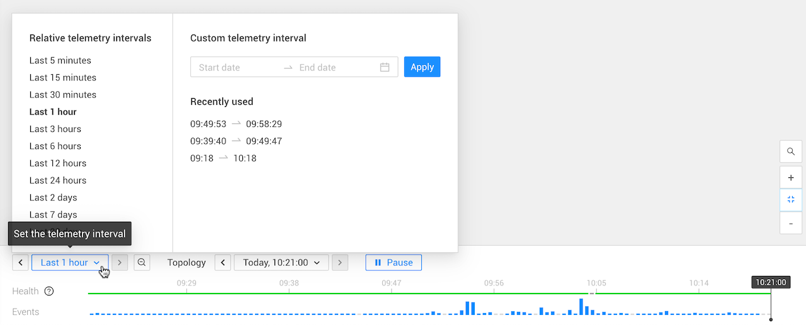Zoom out with the minus button
Screen dimensions: 806x325
[x=791, y=223]
